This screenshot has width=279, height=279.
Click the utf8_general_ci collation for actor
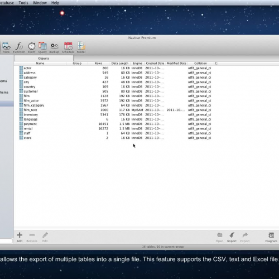tap(199, 68)
